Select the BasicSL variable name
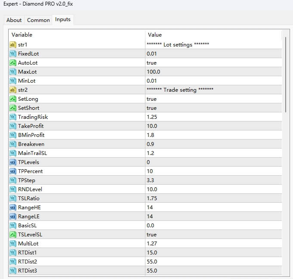Screen dimensions: 293x279 [x=27, y=225]
